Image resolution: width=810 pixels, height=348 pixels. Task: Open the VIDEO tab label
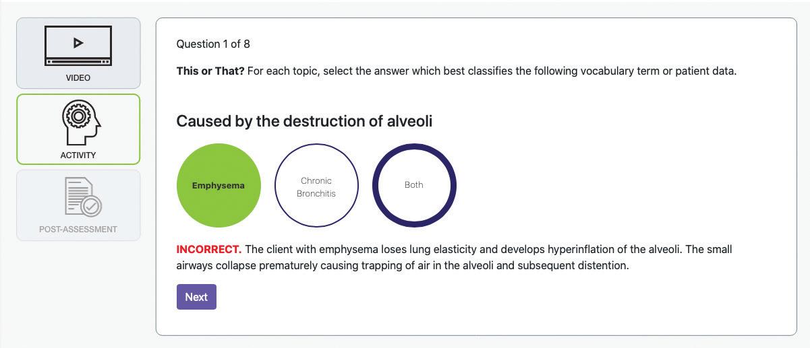tap(78, 78)
